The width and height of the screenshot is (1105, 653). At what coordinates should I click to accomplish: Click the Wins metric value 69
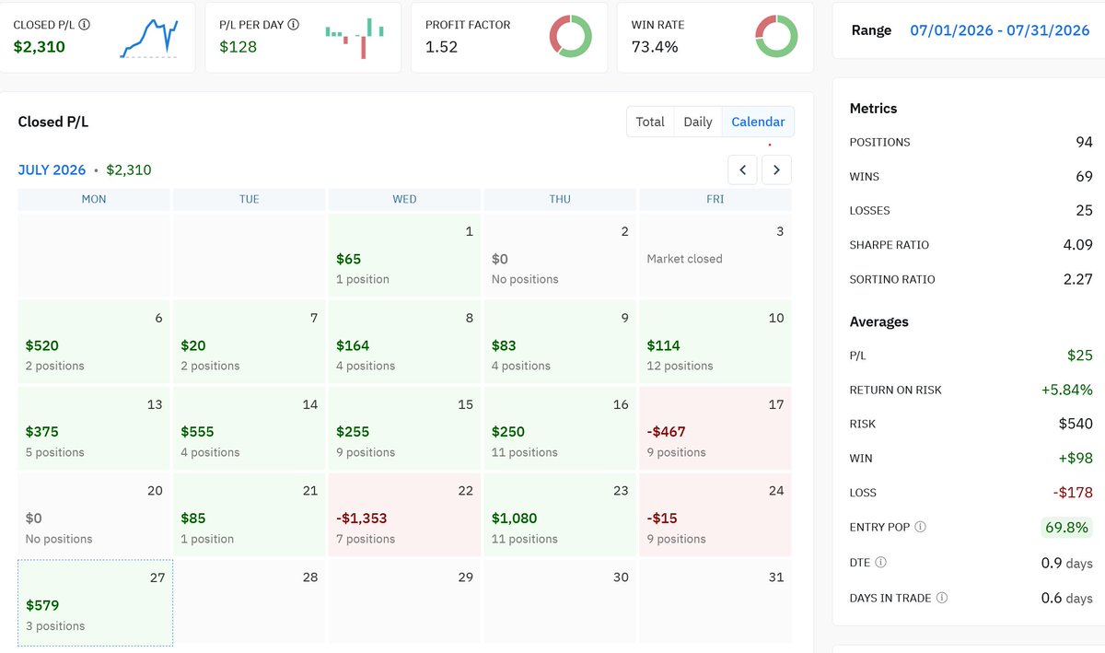click(x=1084, y=176)
